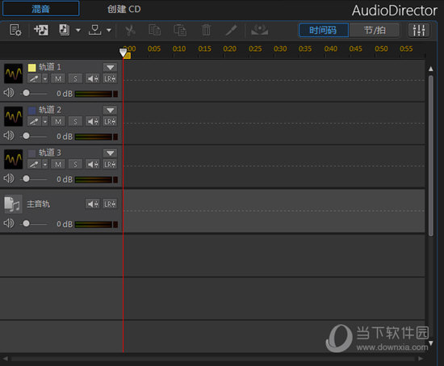Image resolution: width=444 pixels, height=366 pixels.
Task: Open the mix project settings icon
Action: point(15,30)
